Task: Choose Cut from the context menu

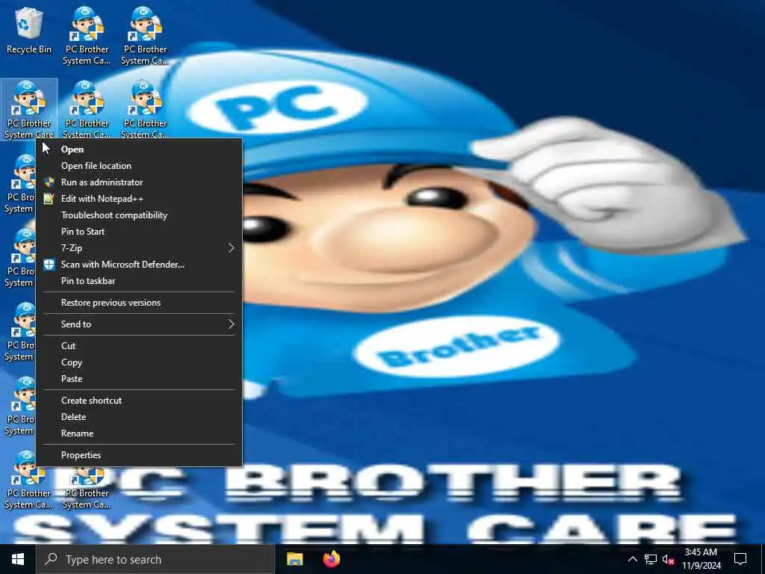Action: tap(139, 346)
